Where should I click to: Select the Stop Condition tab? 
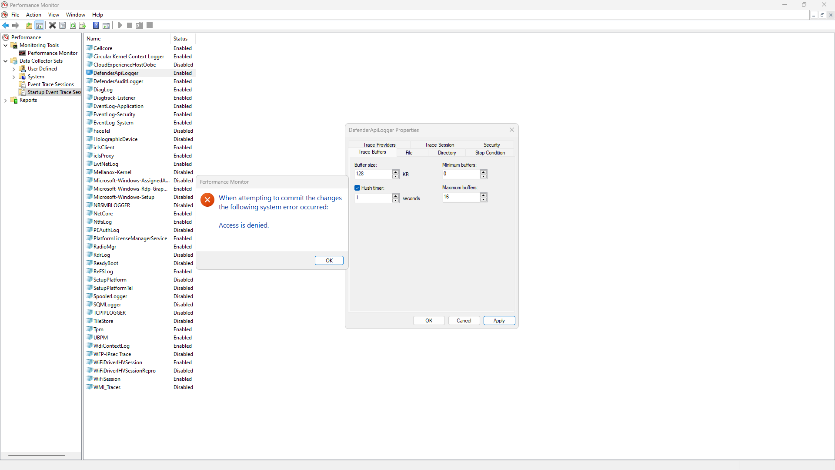coord(490,153)
